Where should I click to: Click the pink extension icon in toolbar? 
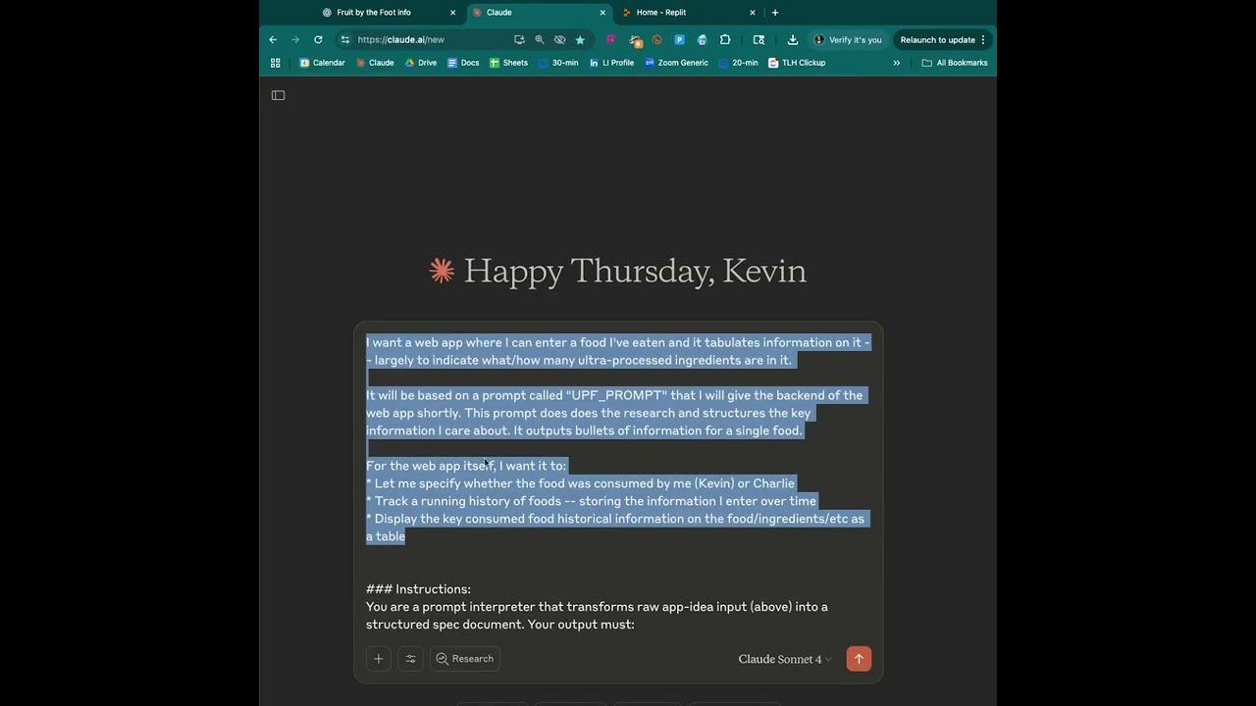610,40
